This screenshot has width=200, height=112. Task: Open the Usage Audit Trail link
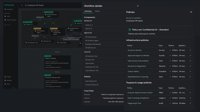click(134, 103)
